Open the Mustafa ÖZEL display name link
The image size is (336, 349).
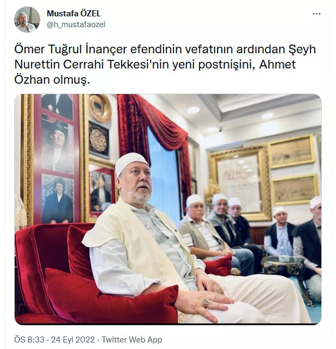click(74, 14)
